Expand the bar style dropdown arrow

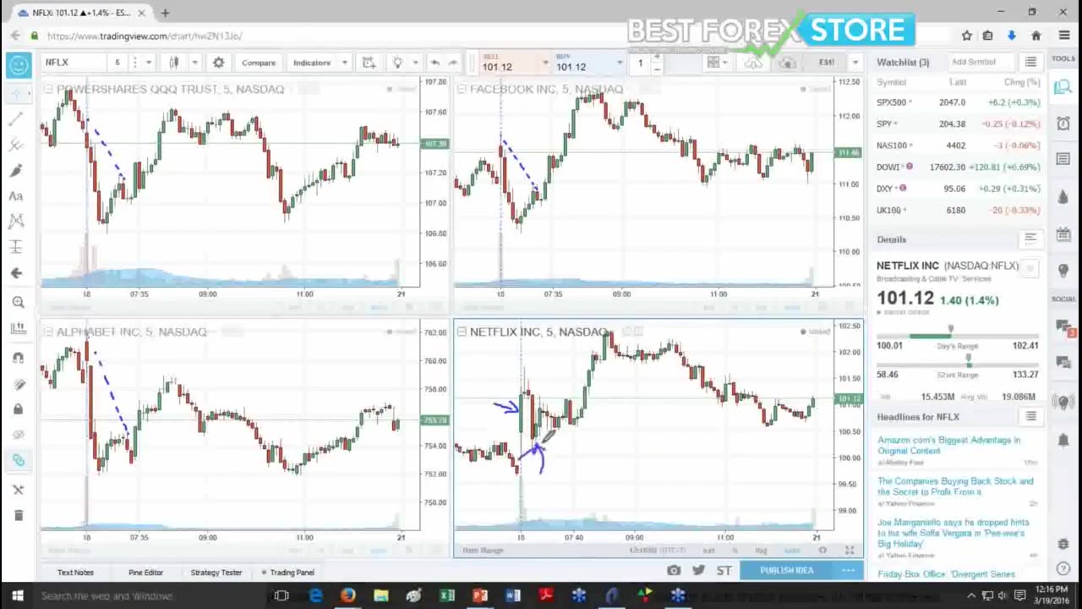[x=194, y=63]
